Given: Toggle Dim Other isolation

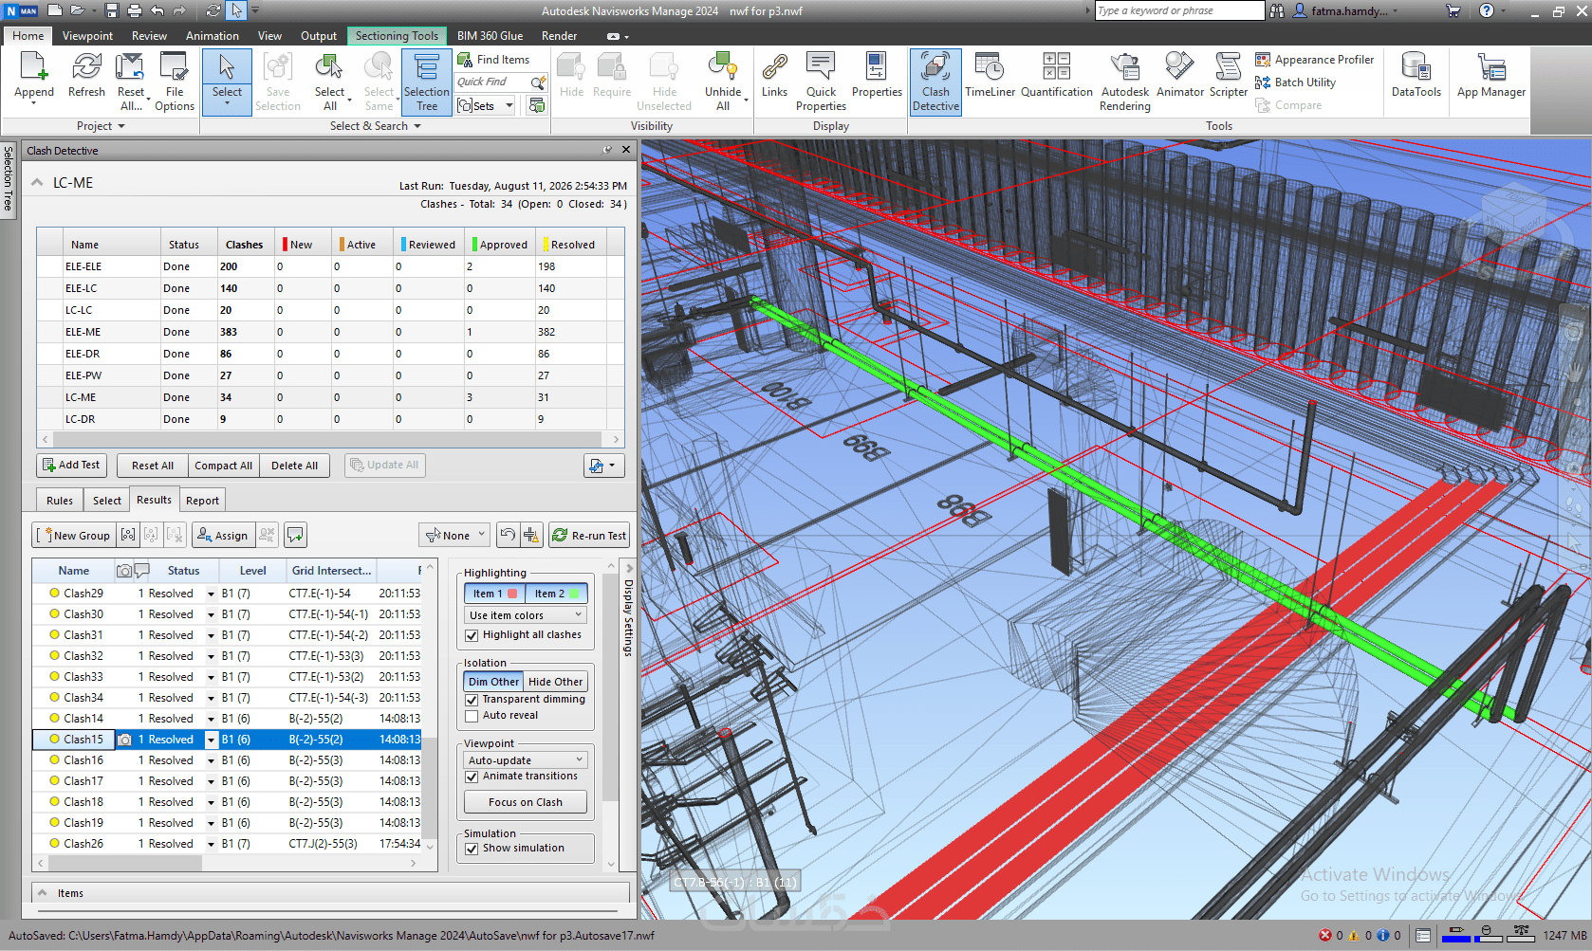Looking at the screenshot, I should (493, 682).
